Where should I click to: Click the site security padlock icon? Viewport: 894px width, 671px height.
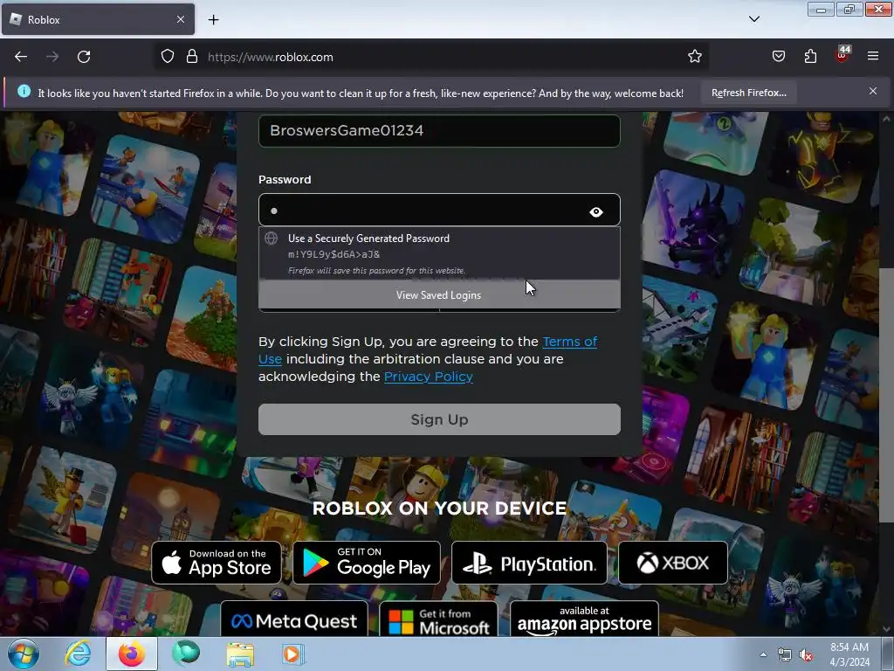pyautogui.click(x=192, y=56)
